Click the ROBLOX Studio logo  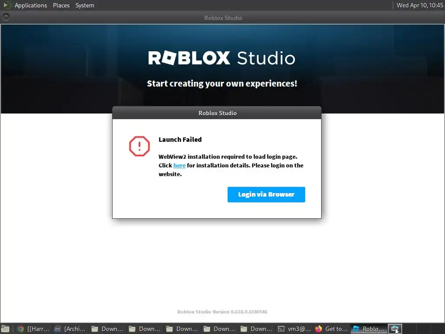click(x=222, y=58)
